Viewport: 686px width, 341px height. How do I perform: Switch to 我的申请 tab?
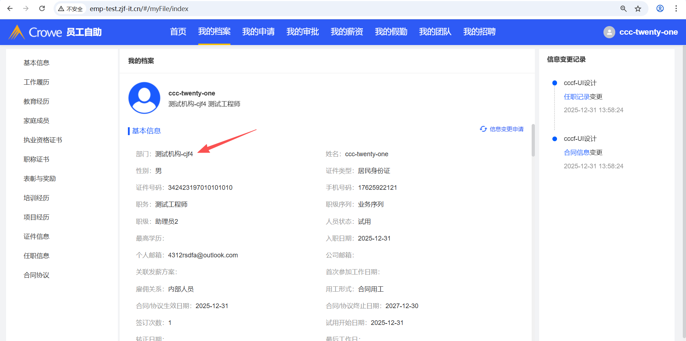(x=258, y=32)
